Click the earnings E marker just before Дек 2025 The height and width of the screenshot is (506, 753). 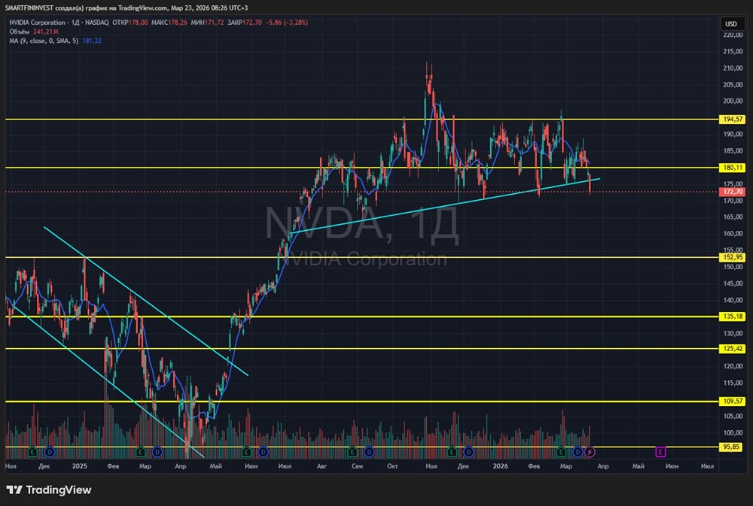[451, 452]
